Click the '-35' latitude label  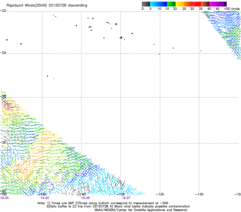3,143
